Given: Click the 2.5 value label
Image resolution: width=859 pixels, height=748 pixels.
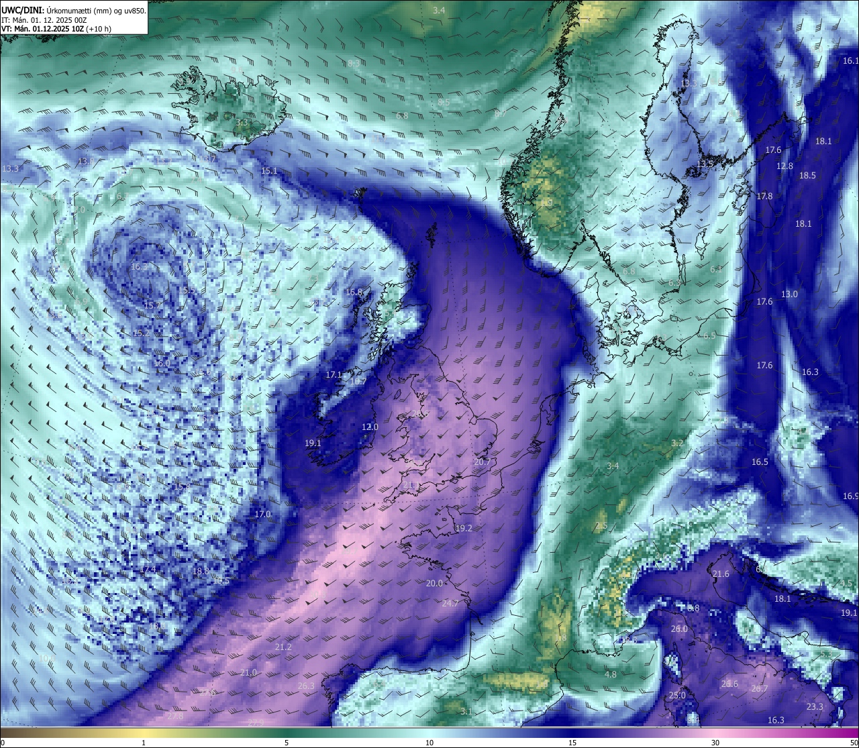Looking at the screenshot, I should point(601,527).
